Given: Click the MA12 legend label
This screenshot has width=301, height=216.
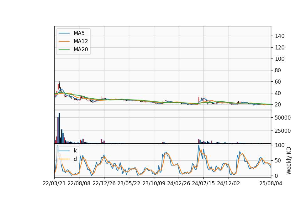Looking at the screenshot, I should (81, 41).
